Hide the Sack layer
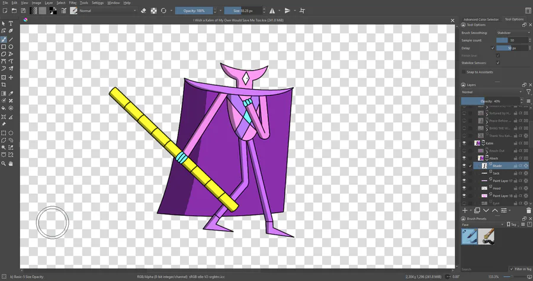This screenshot has height=281, width=533. coord(464,173)
